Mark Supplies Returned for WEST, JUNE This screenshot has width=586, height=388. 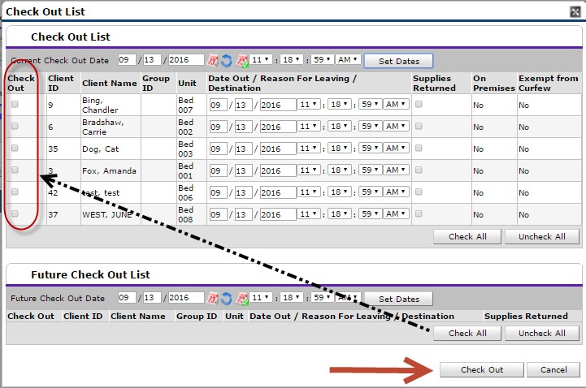[419, 213]
